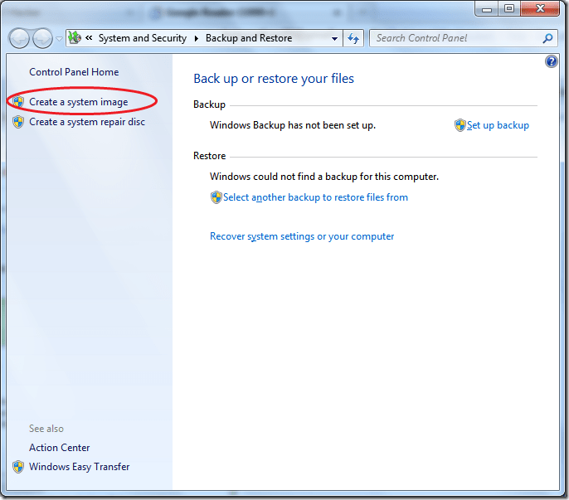Click the Forward navigation arrow button
This screenshot has width=569, height=500.
[x=42, y=38]
